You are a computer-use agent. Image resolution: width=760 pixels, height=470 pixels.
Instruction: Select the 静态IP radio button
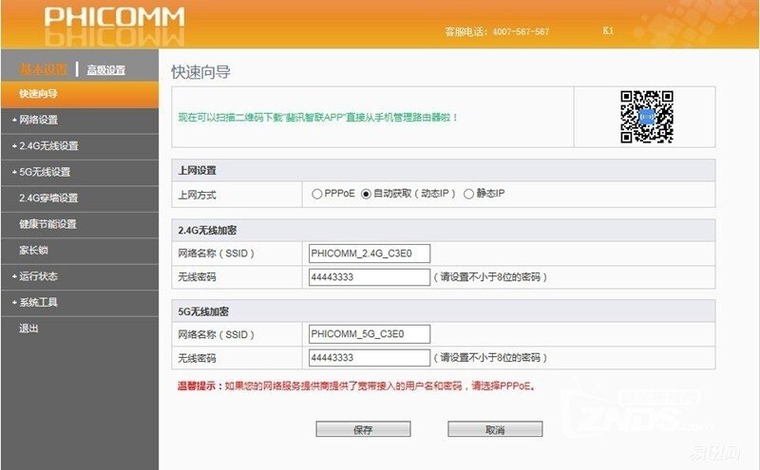click(x=468, y=194)
